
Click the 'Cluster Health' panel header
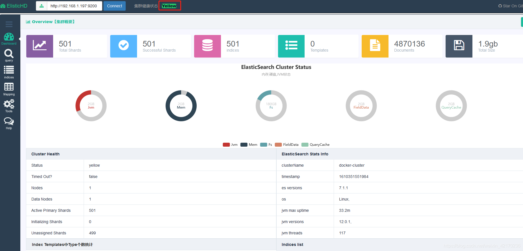click(45, 154)
